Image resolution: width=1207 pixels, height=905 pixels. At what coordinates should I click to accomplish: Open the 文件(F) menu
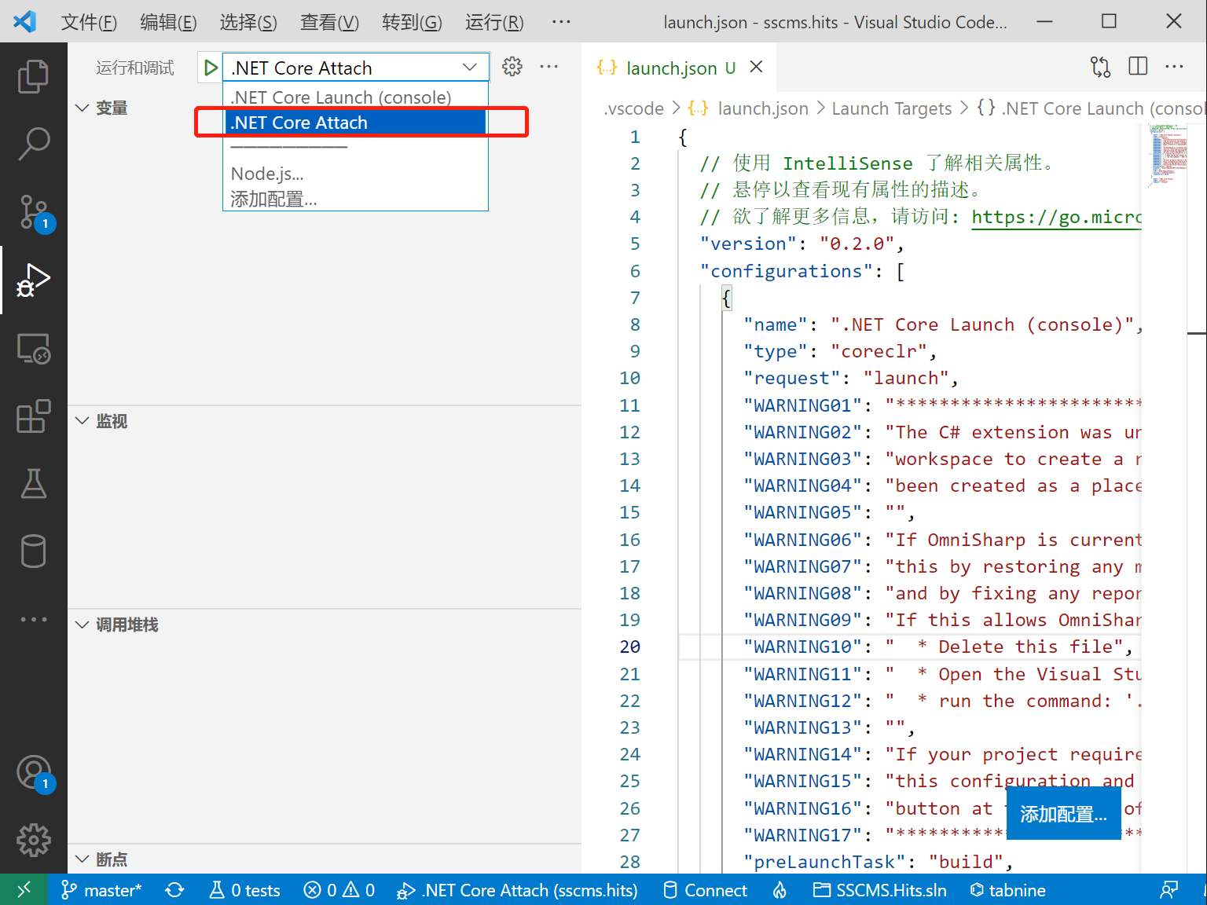89,22
